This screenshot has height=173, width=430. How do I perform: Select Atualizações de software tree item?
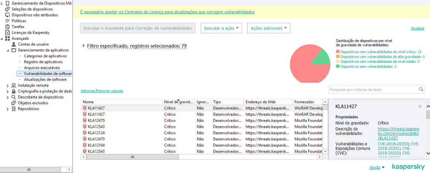pyautogui.click(x=45, y=80)
